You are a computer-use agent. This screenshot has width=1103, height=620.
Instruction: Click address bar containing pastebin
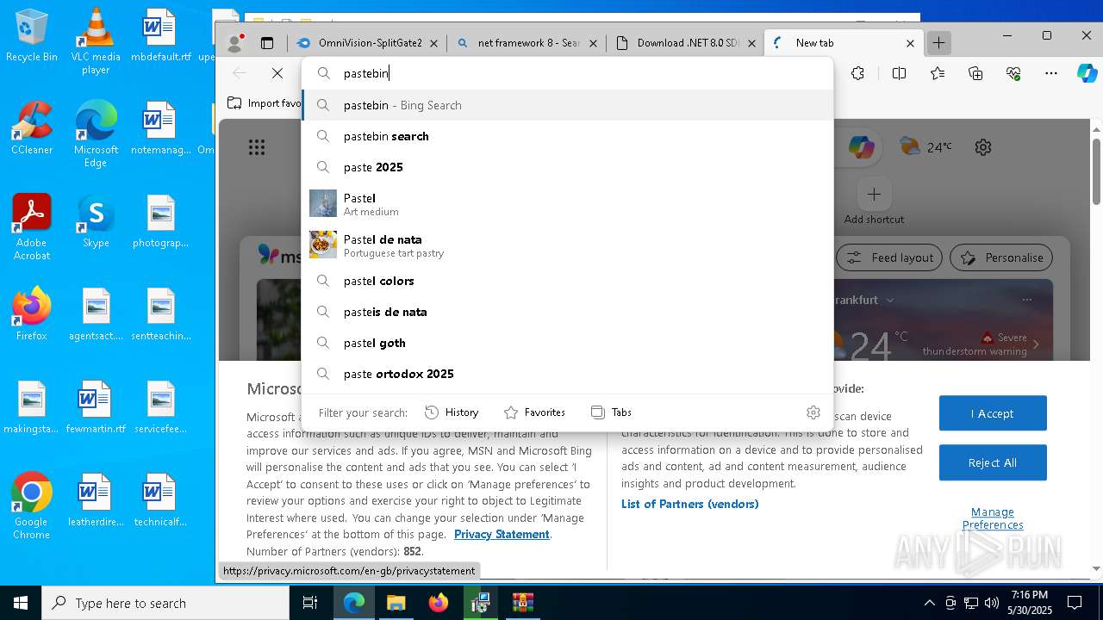point(568,73)
